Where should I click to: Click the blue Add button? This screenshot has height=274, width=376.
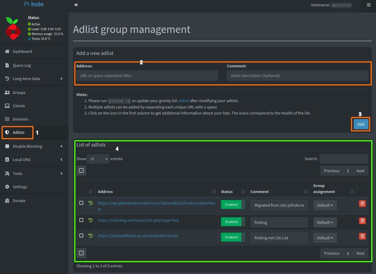pos(361,124)
